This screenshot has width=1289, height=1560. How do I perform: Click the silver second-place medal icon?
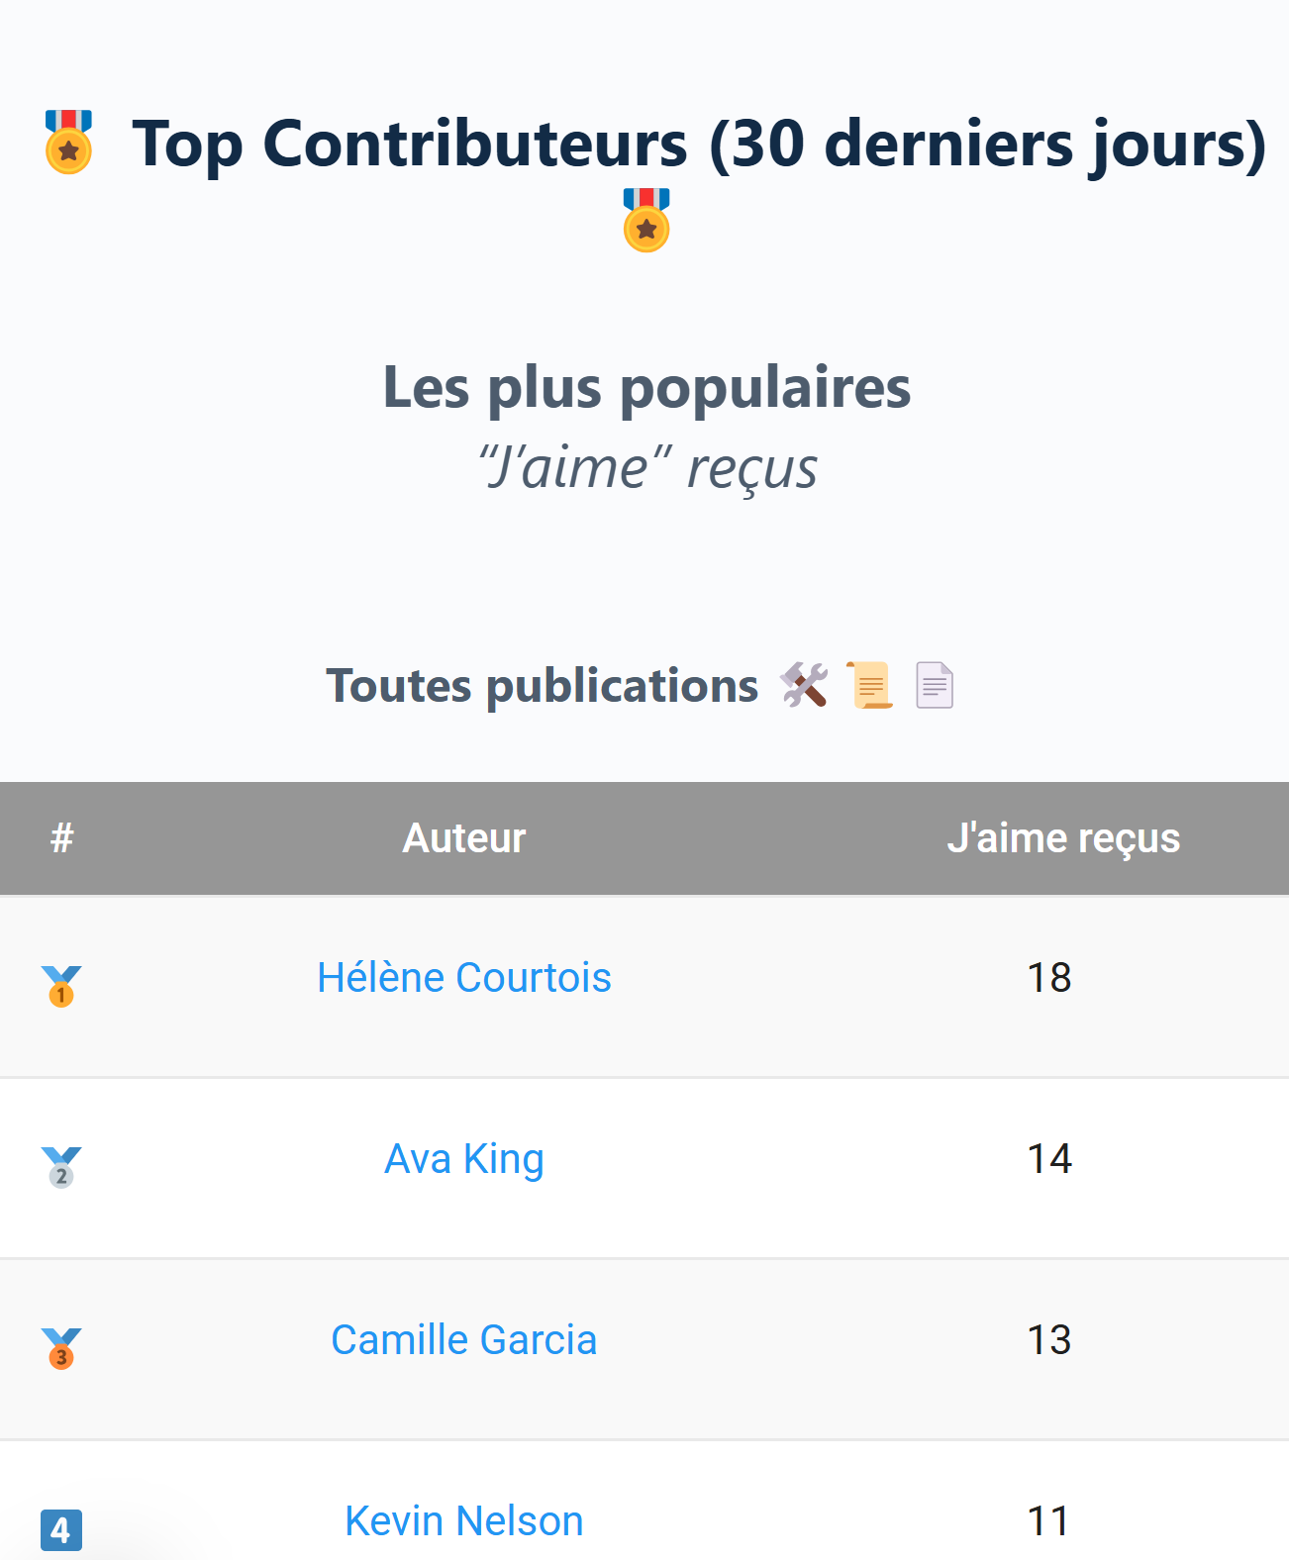click(61, 1167)
